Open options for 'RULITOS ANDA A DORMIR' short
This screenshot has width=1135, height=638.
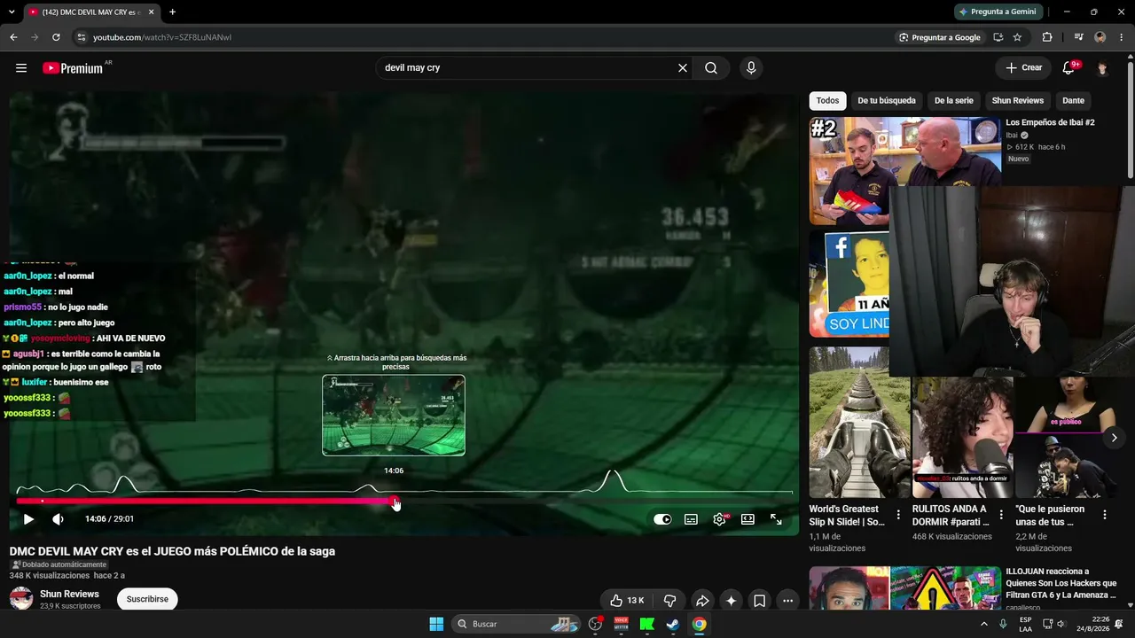[1001, 515]
